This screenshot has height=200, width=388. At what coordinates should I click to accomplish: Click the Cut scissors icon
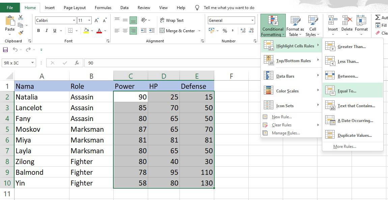click(x=21, y=17)
